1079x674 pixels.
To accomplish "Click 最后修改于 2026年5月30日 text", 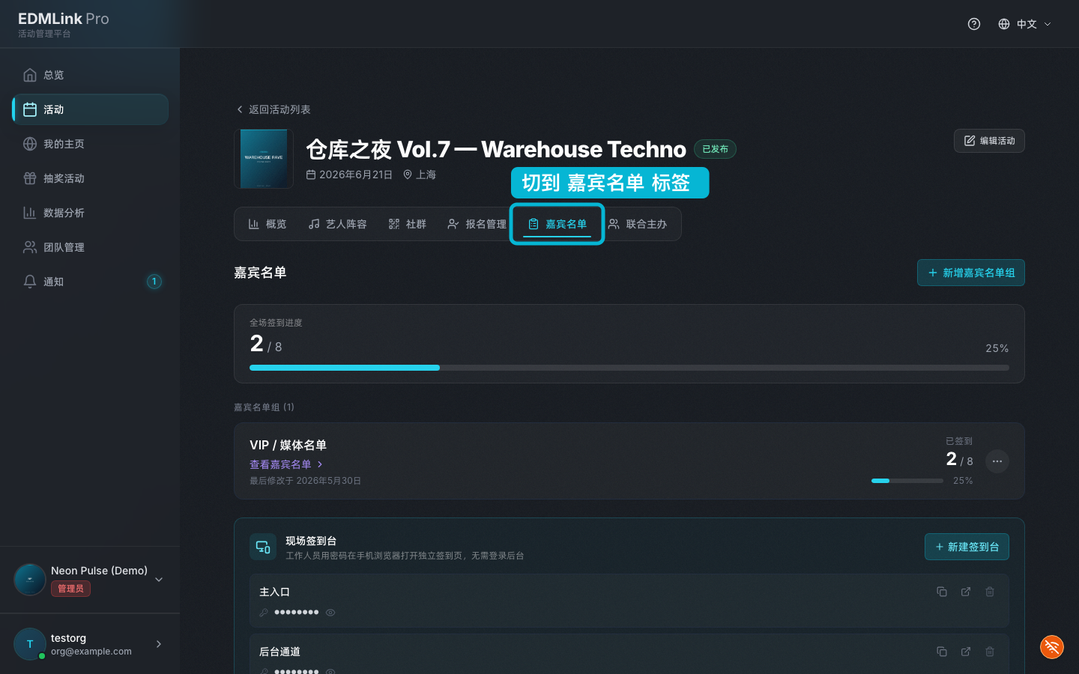I will [305, 481].
